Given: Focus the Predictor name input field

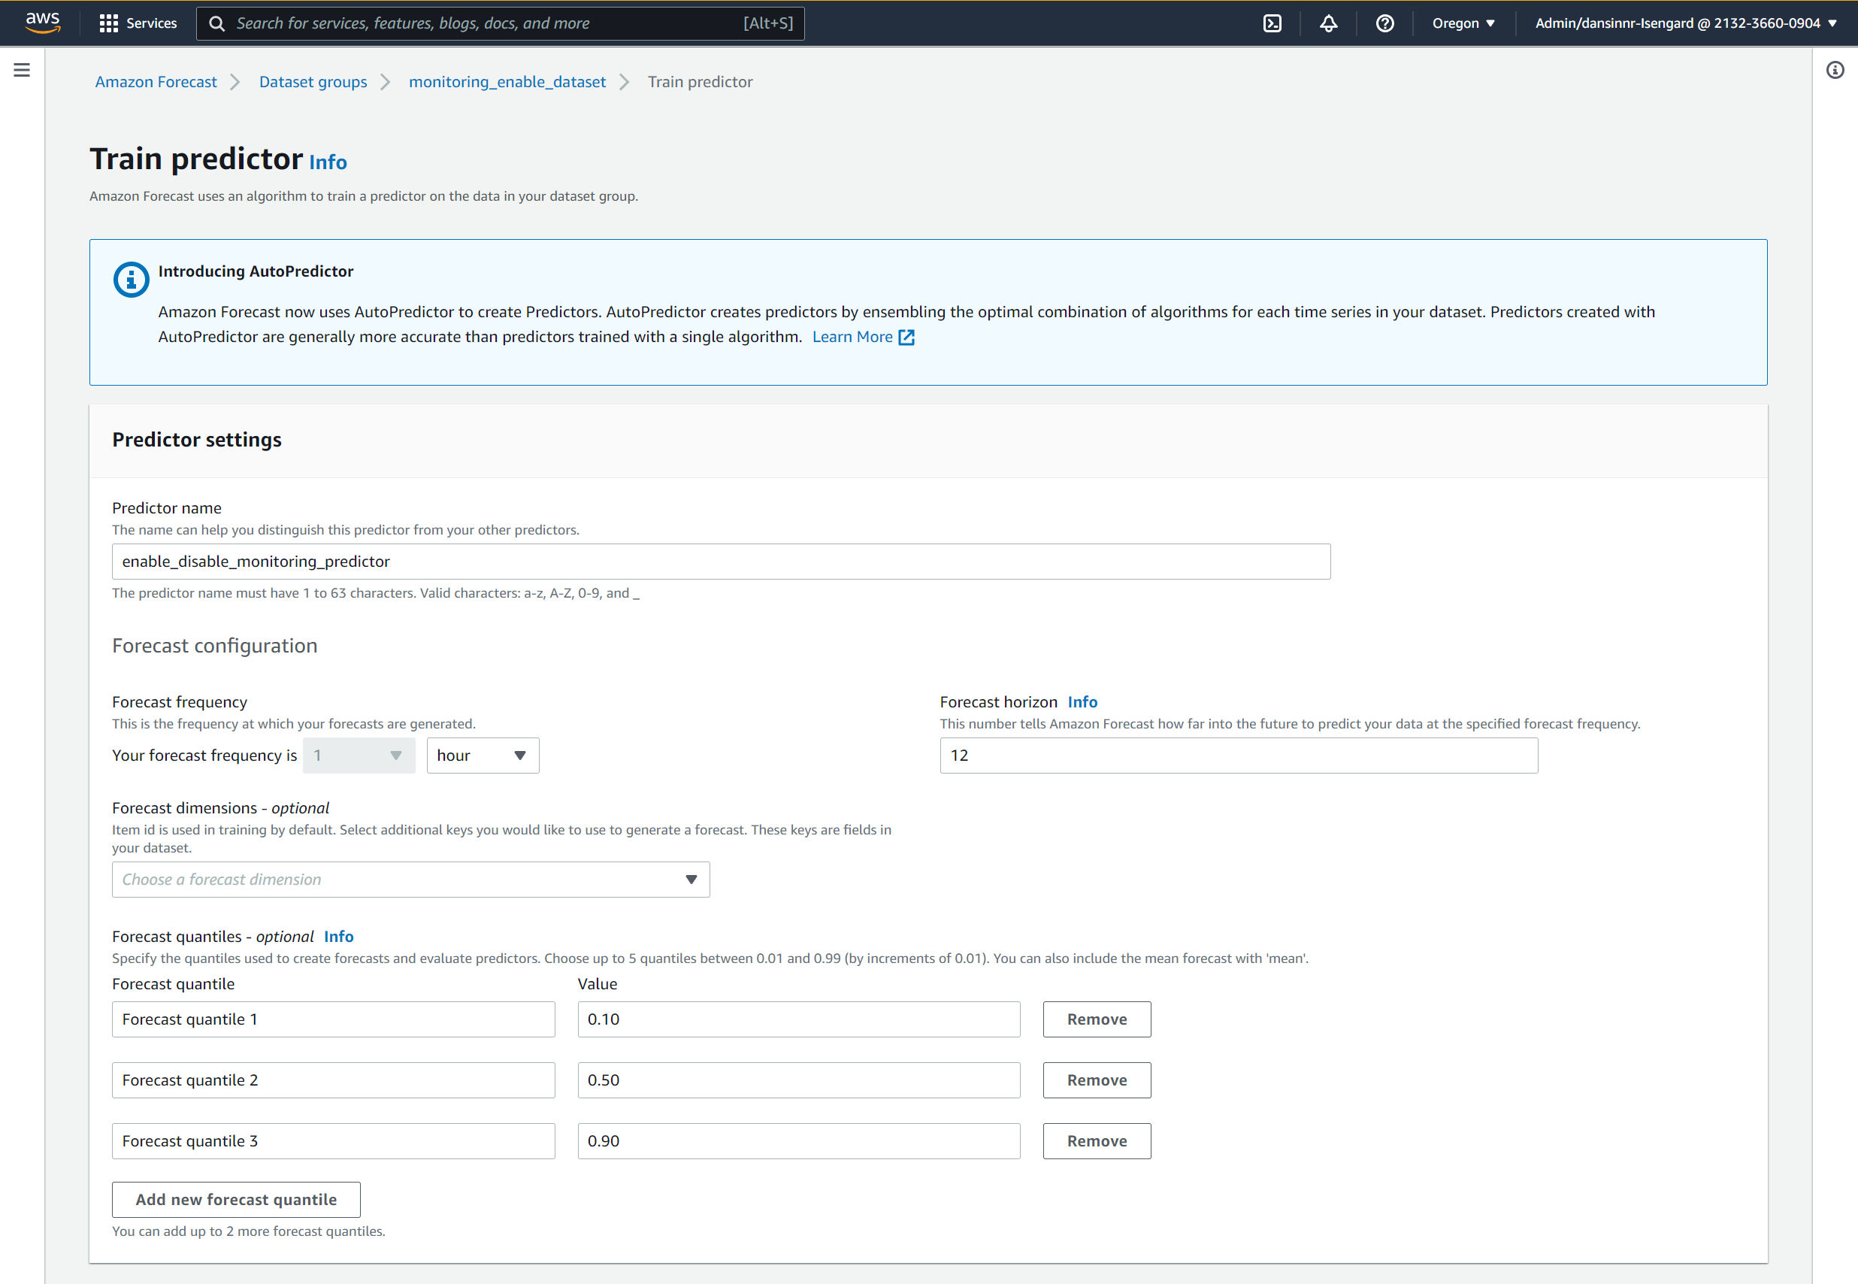Looking at the screenshot, I should [x=720, y=562].
